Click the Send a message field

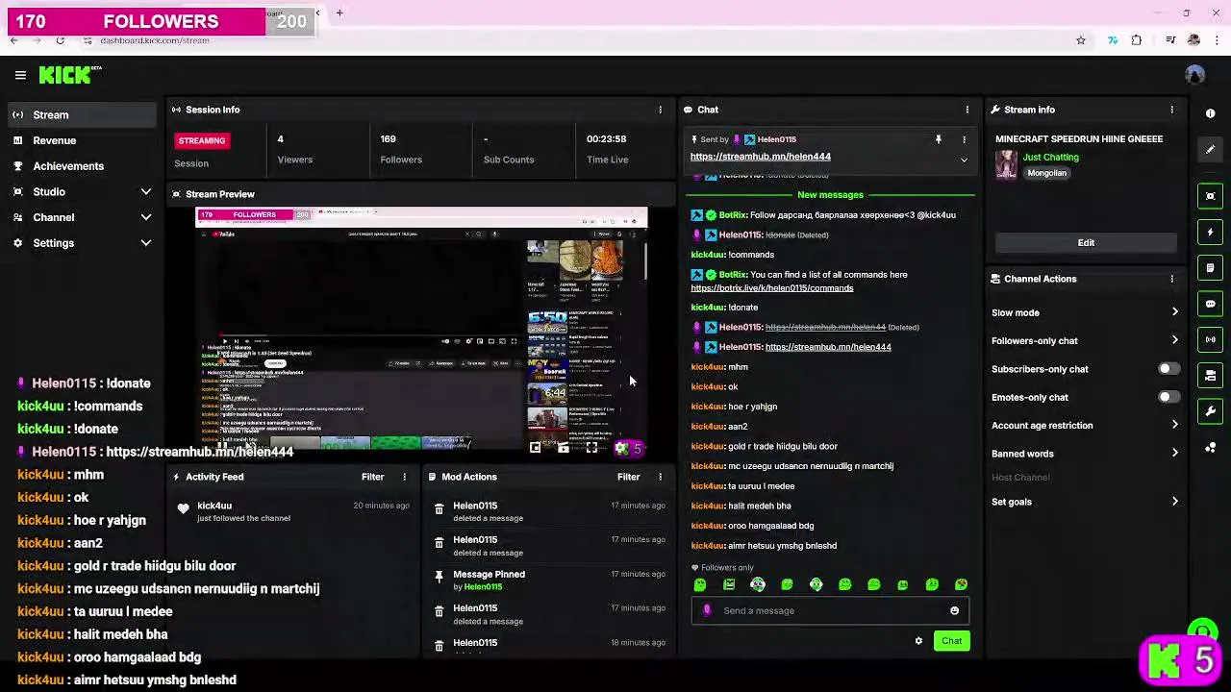click(x=829, y=610)
